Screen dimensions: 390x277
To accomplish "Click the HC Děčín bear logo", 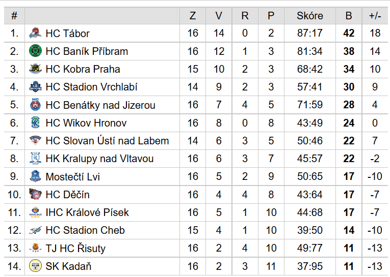I will [x=35, y=194].
